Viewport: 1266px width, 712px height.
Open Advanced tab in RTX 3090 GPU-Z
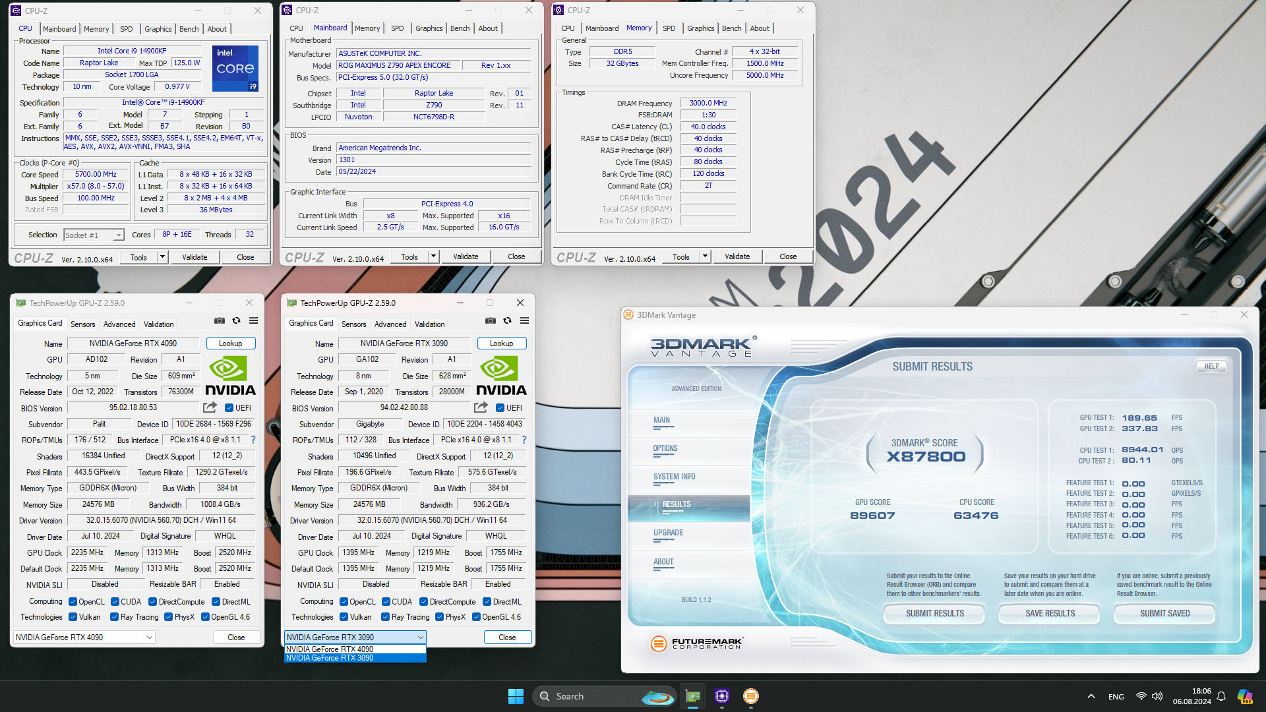390,324
